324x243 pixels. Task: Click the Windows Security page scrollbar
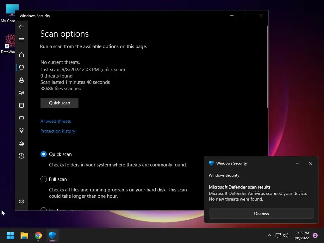(x=267, y=66)
